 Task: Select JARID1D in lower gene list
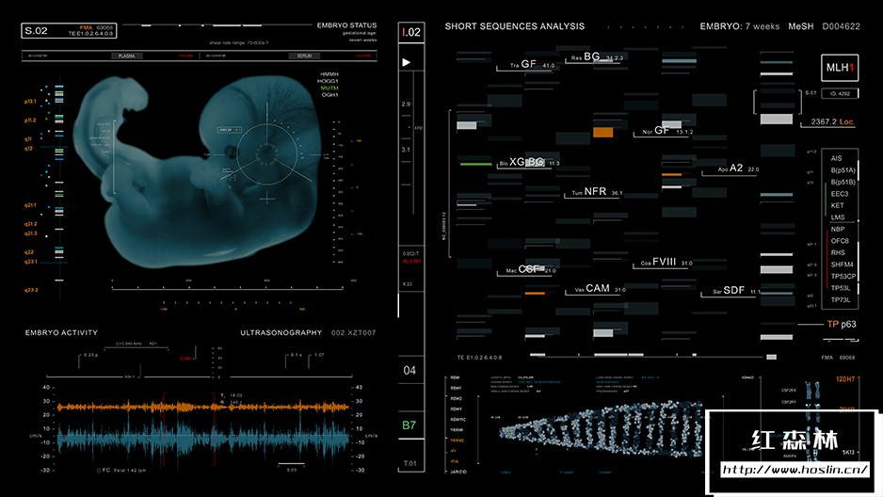458,472
